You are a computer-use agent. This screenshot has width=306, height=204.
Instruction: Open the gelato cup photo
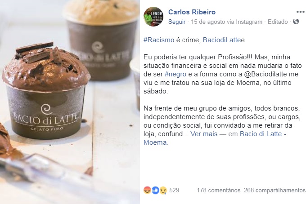[x=70, y=102]
